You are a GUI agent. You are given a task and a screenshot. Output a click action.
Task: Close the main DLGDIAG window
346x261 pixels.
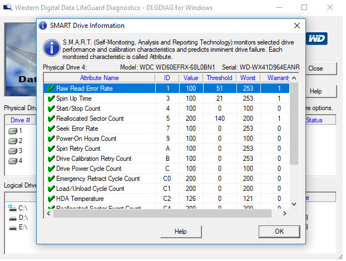pyautogui.click(x=330, y=7)
